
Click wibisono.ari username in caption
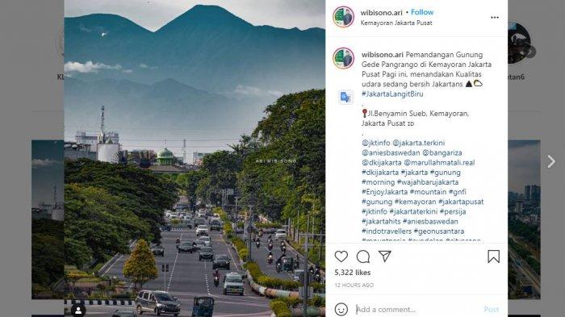[x=383, y=55]
